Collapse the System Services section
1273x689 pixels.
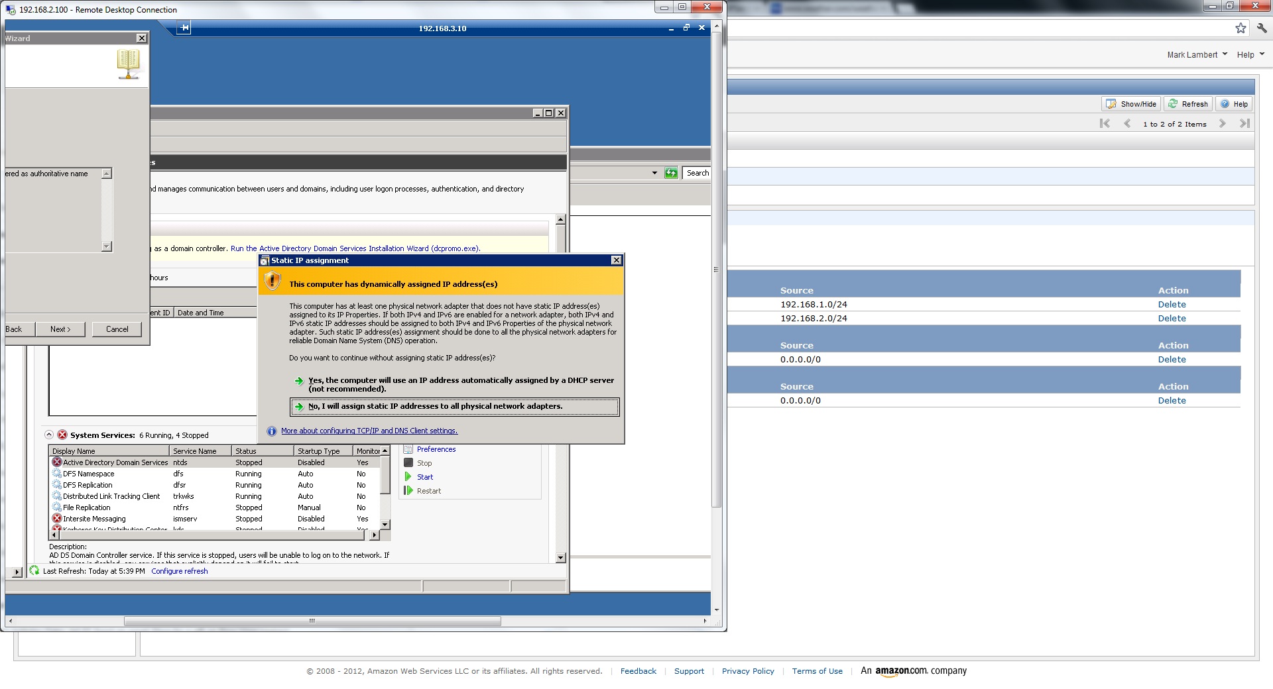[x=49, y=435]
